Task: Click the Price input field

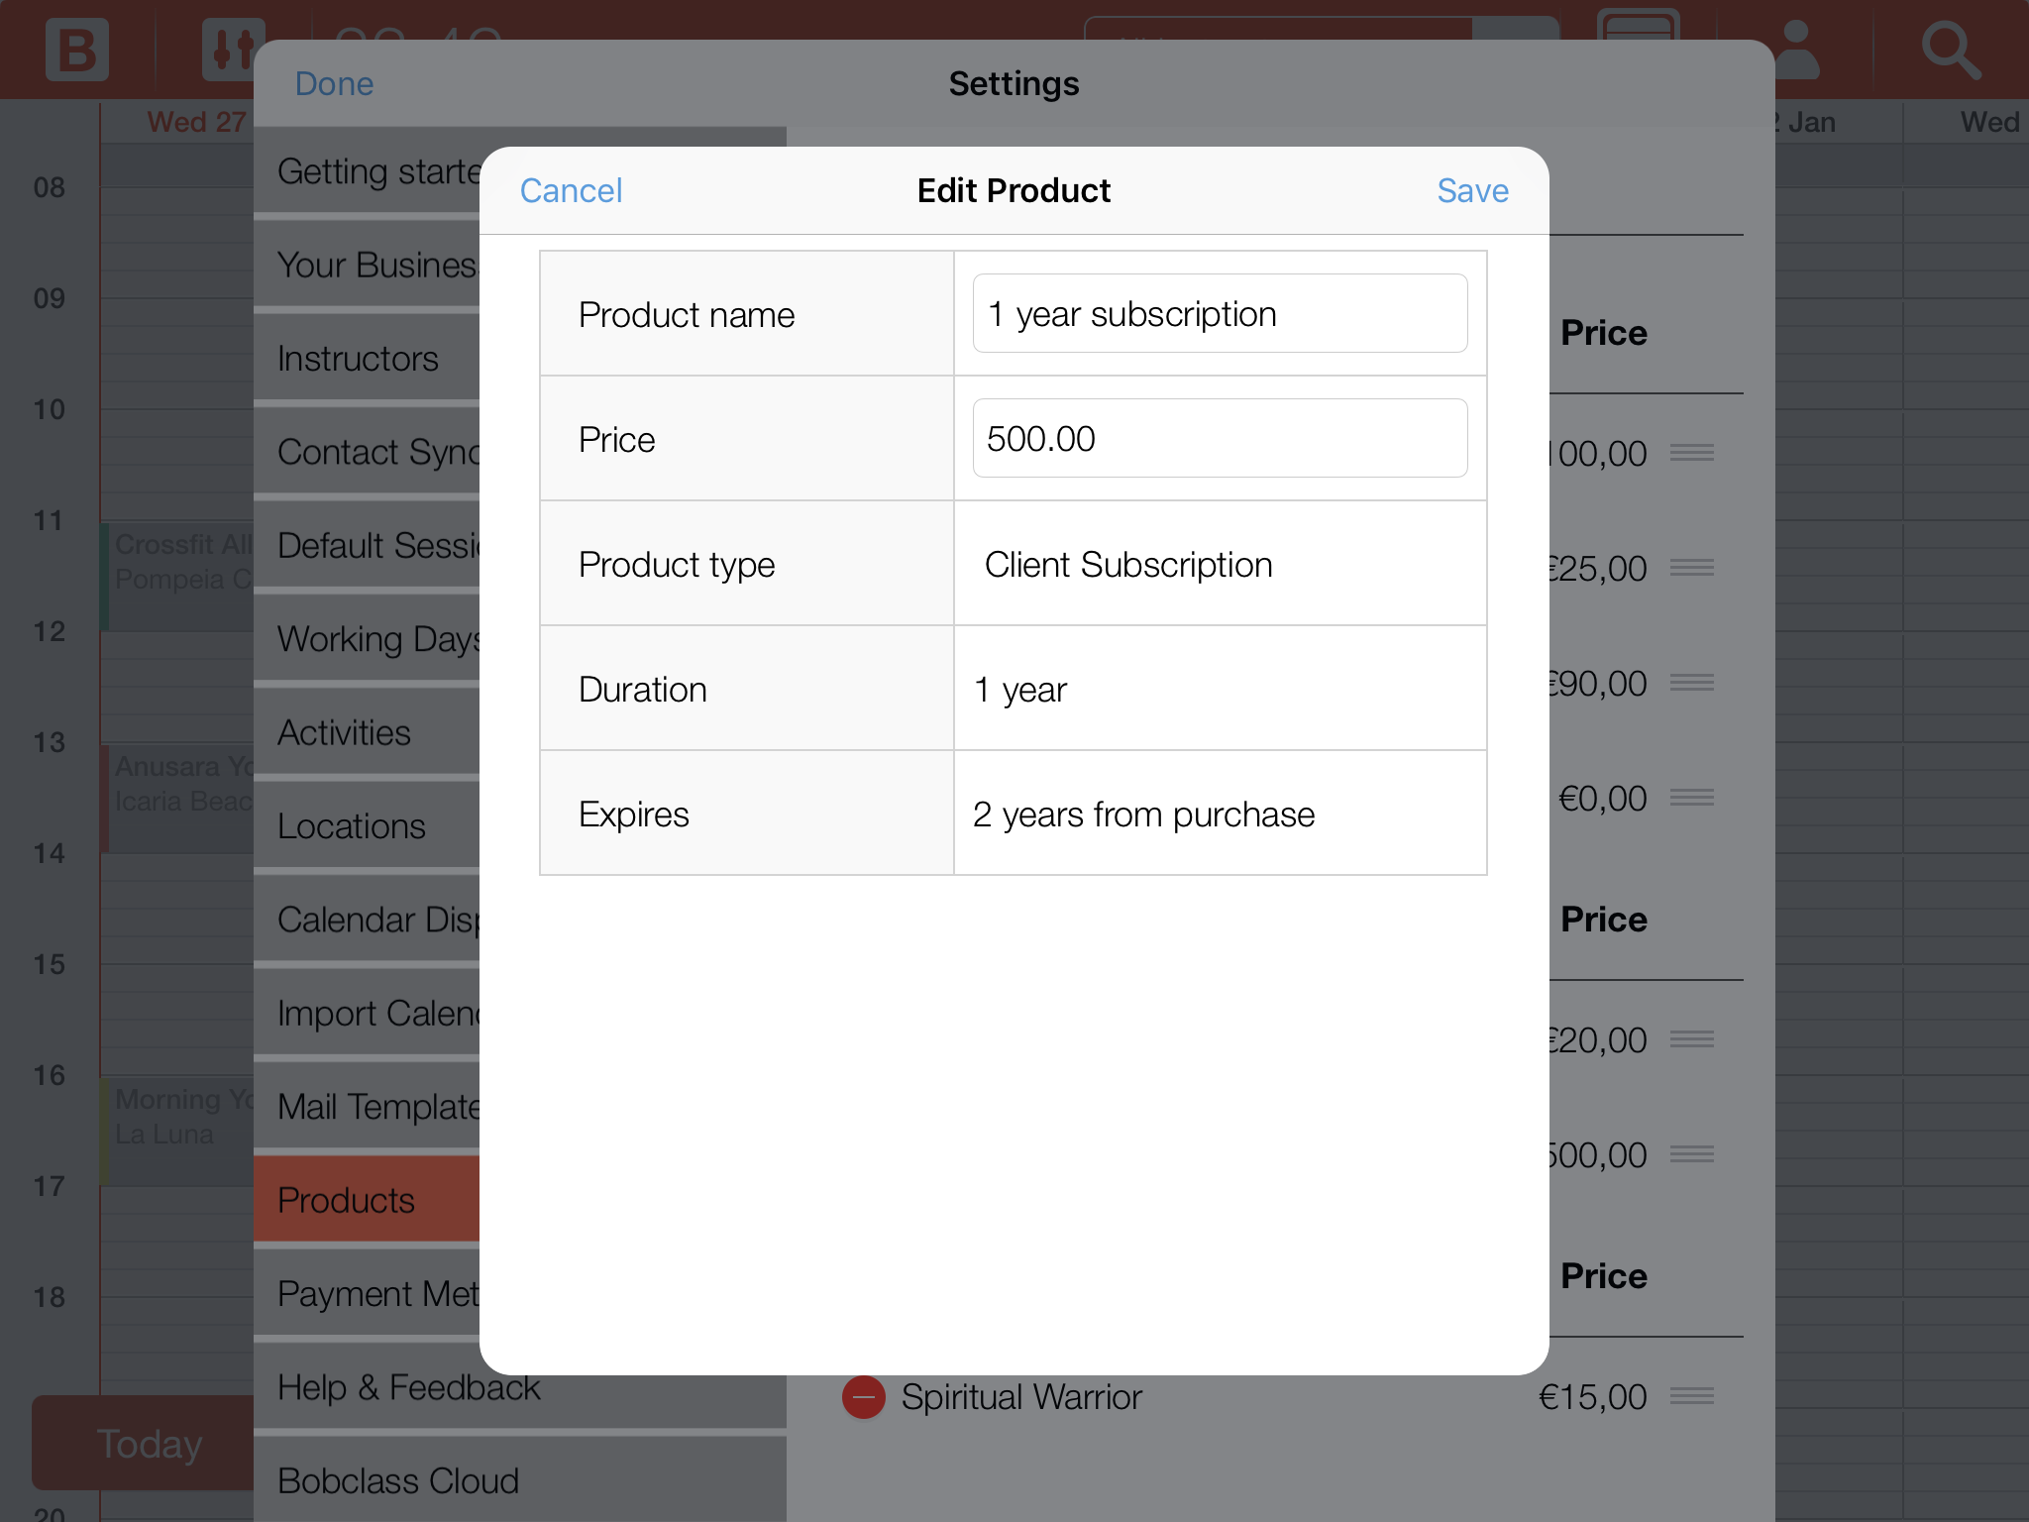Action: pos(1219,439)
